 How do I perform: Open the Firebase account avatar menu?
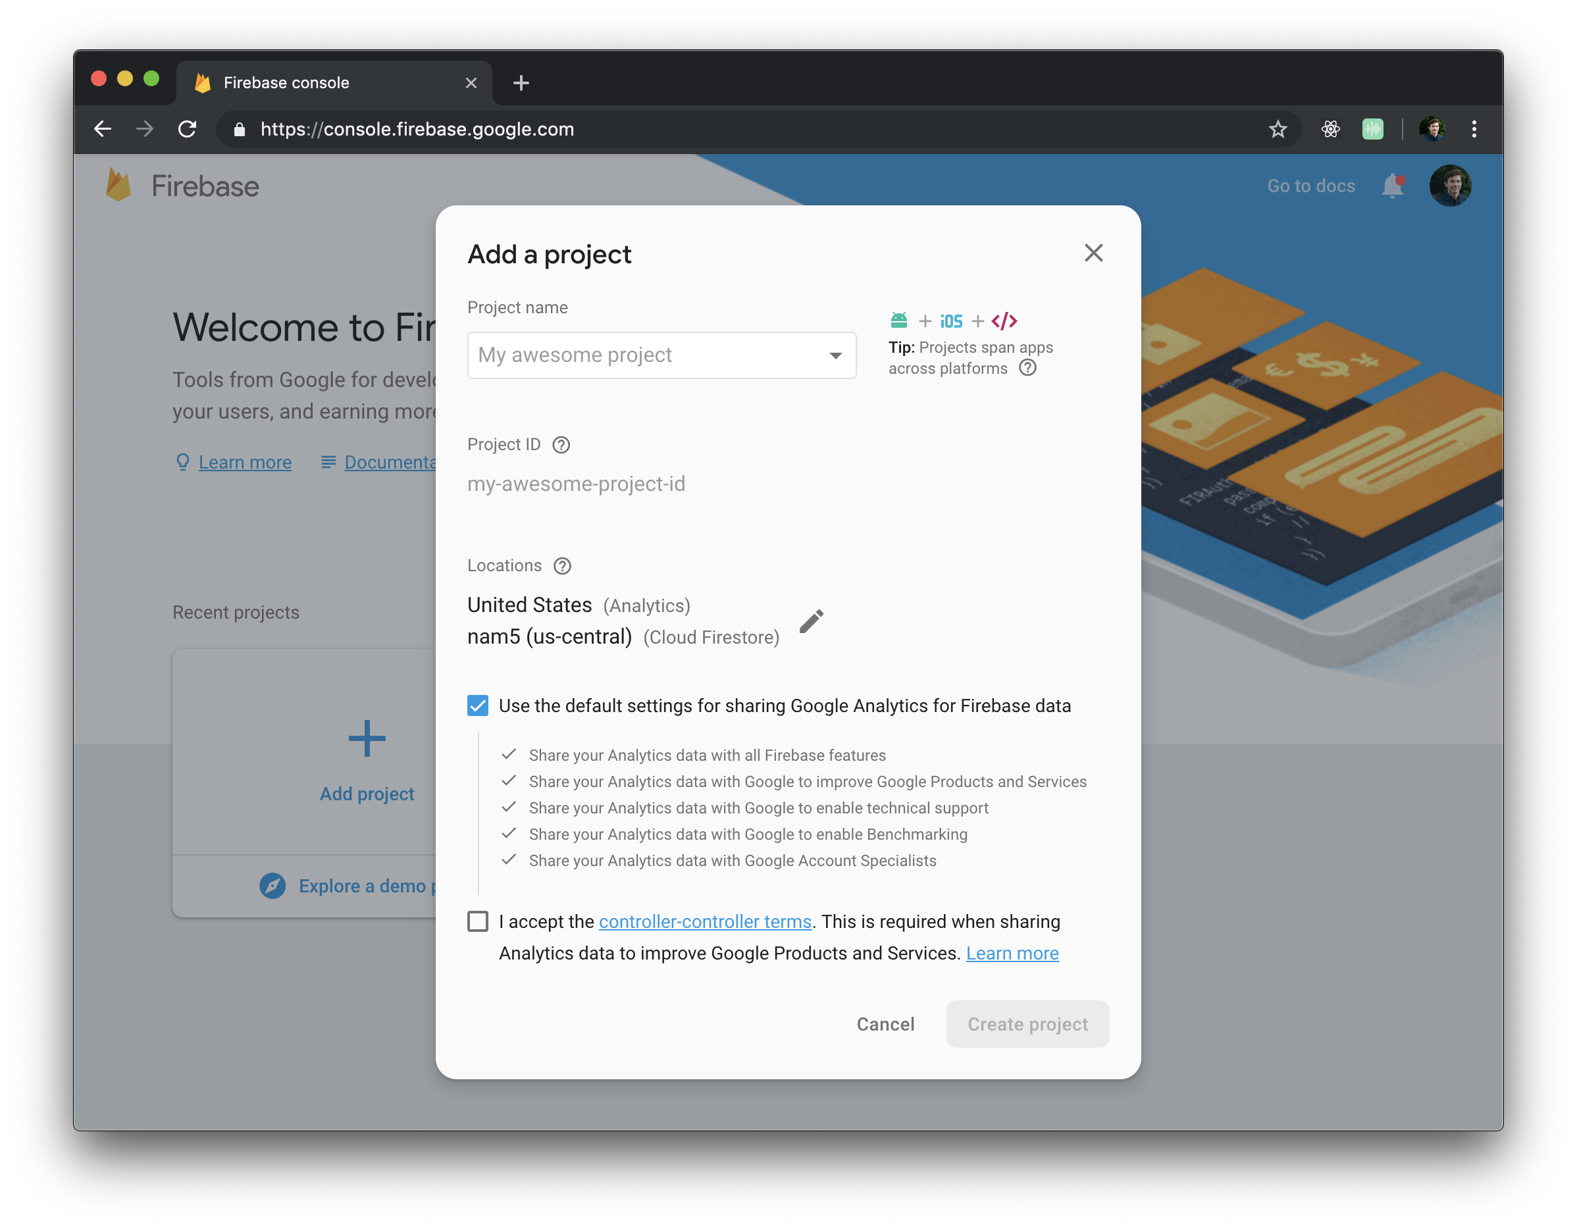[1450, 186]
